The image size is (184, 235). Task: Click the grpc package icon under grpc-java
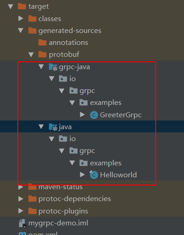click(x=74, y=91)
